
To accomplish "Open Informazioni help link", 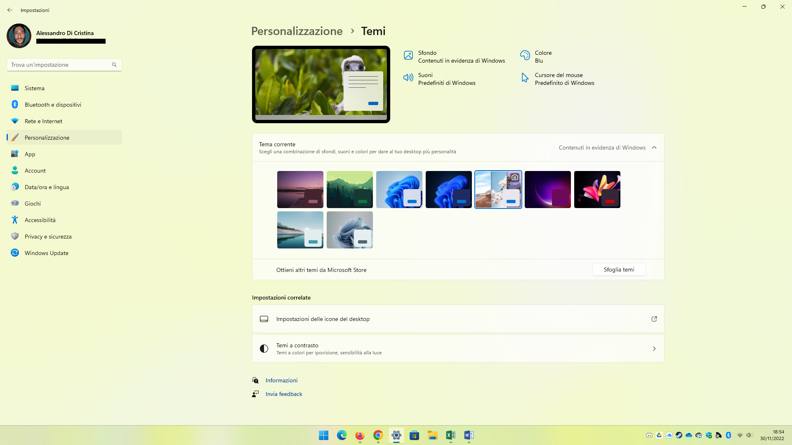I will pyautogui.click(x=281, y=380).
